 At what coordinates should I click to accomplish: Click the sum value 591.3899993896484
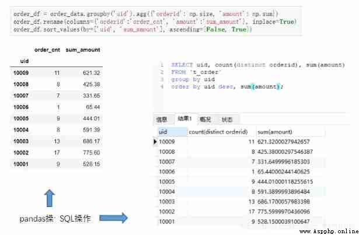[284, 191]
